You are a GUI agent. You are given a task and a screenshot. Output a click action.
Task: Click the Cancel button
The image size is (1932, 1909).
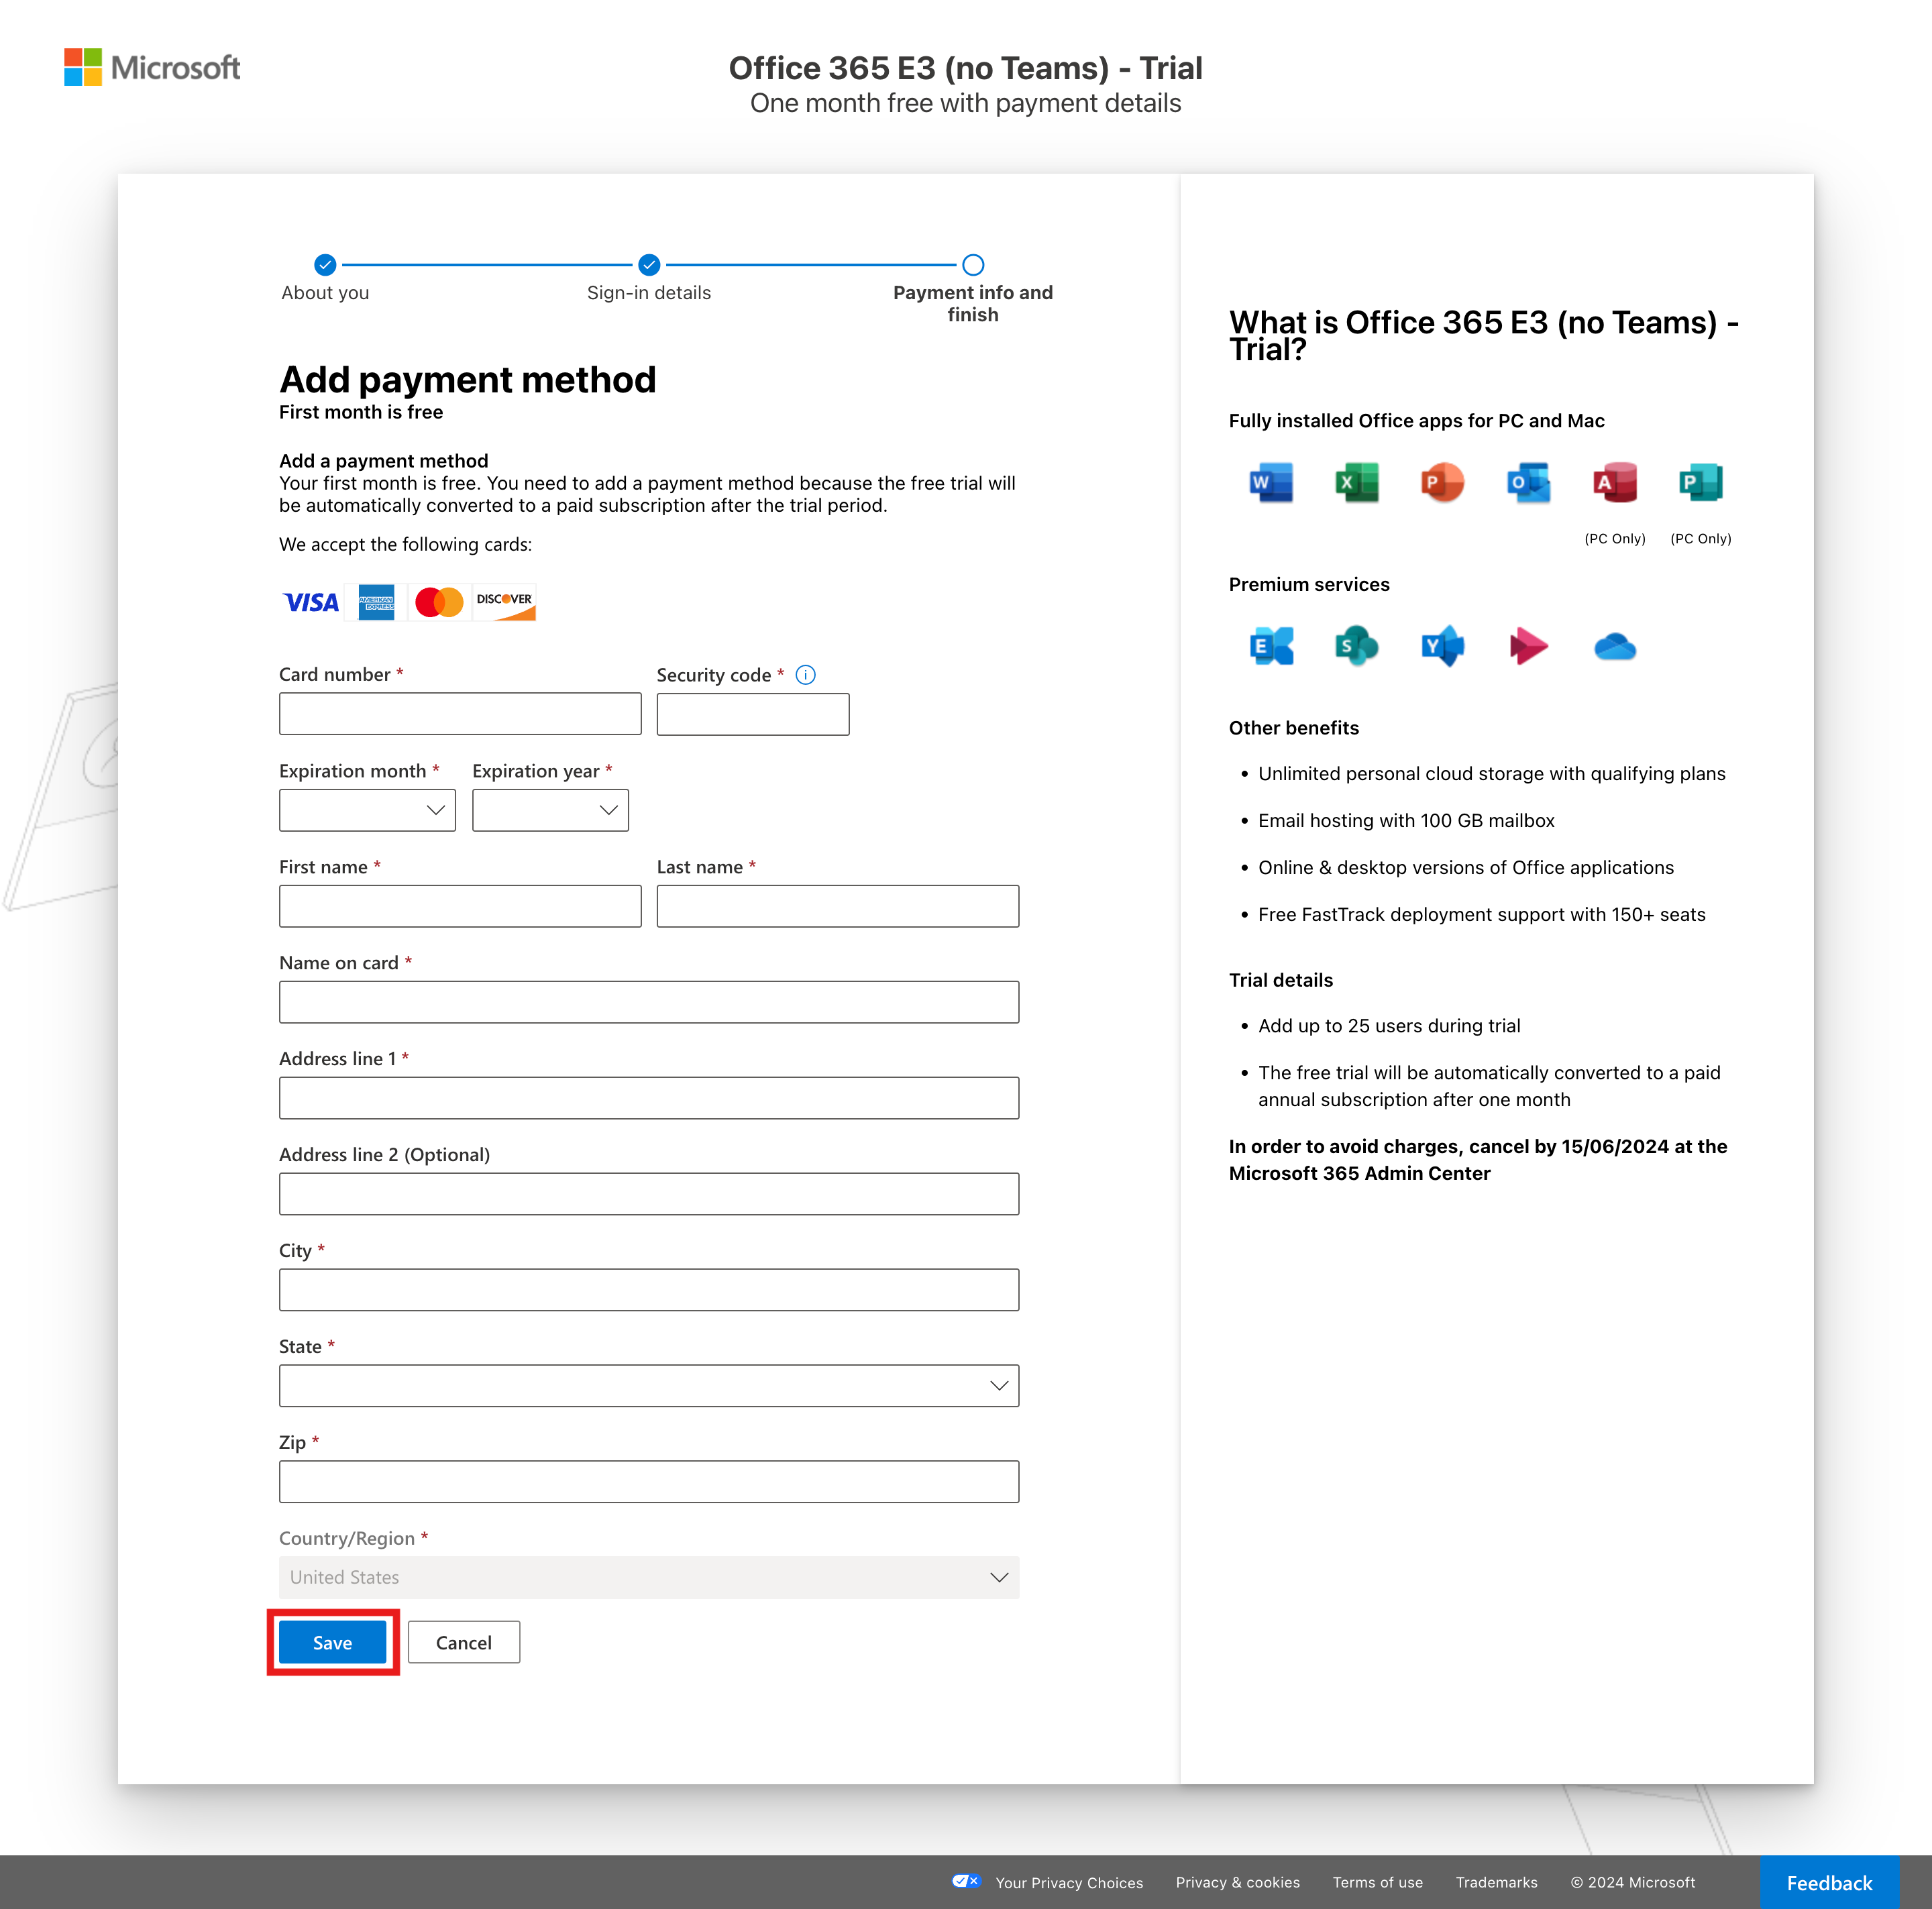(x=463, y=1643)
